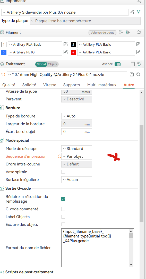Viewport: 146px width, 279px height.
Task: Open the compare presets icon in Traitement
Action: click(139, 64)
